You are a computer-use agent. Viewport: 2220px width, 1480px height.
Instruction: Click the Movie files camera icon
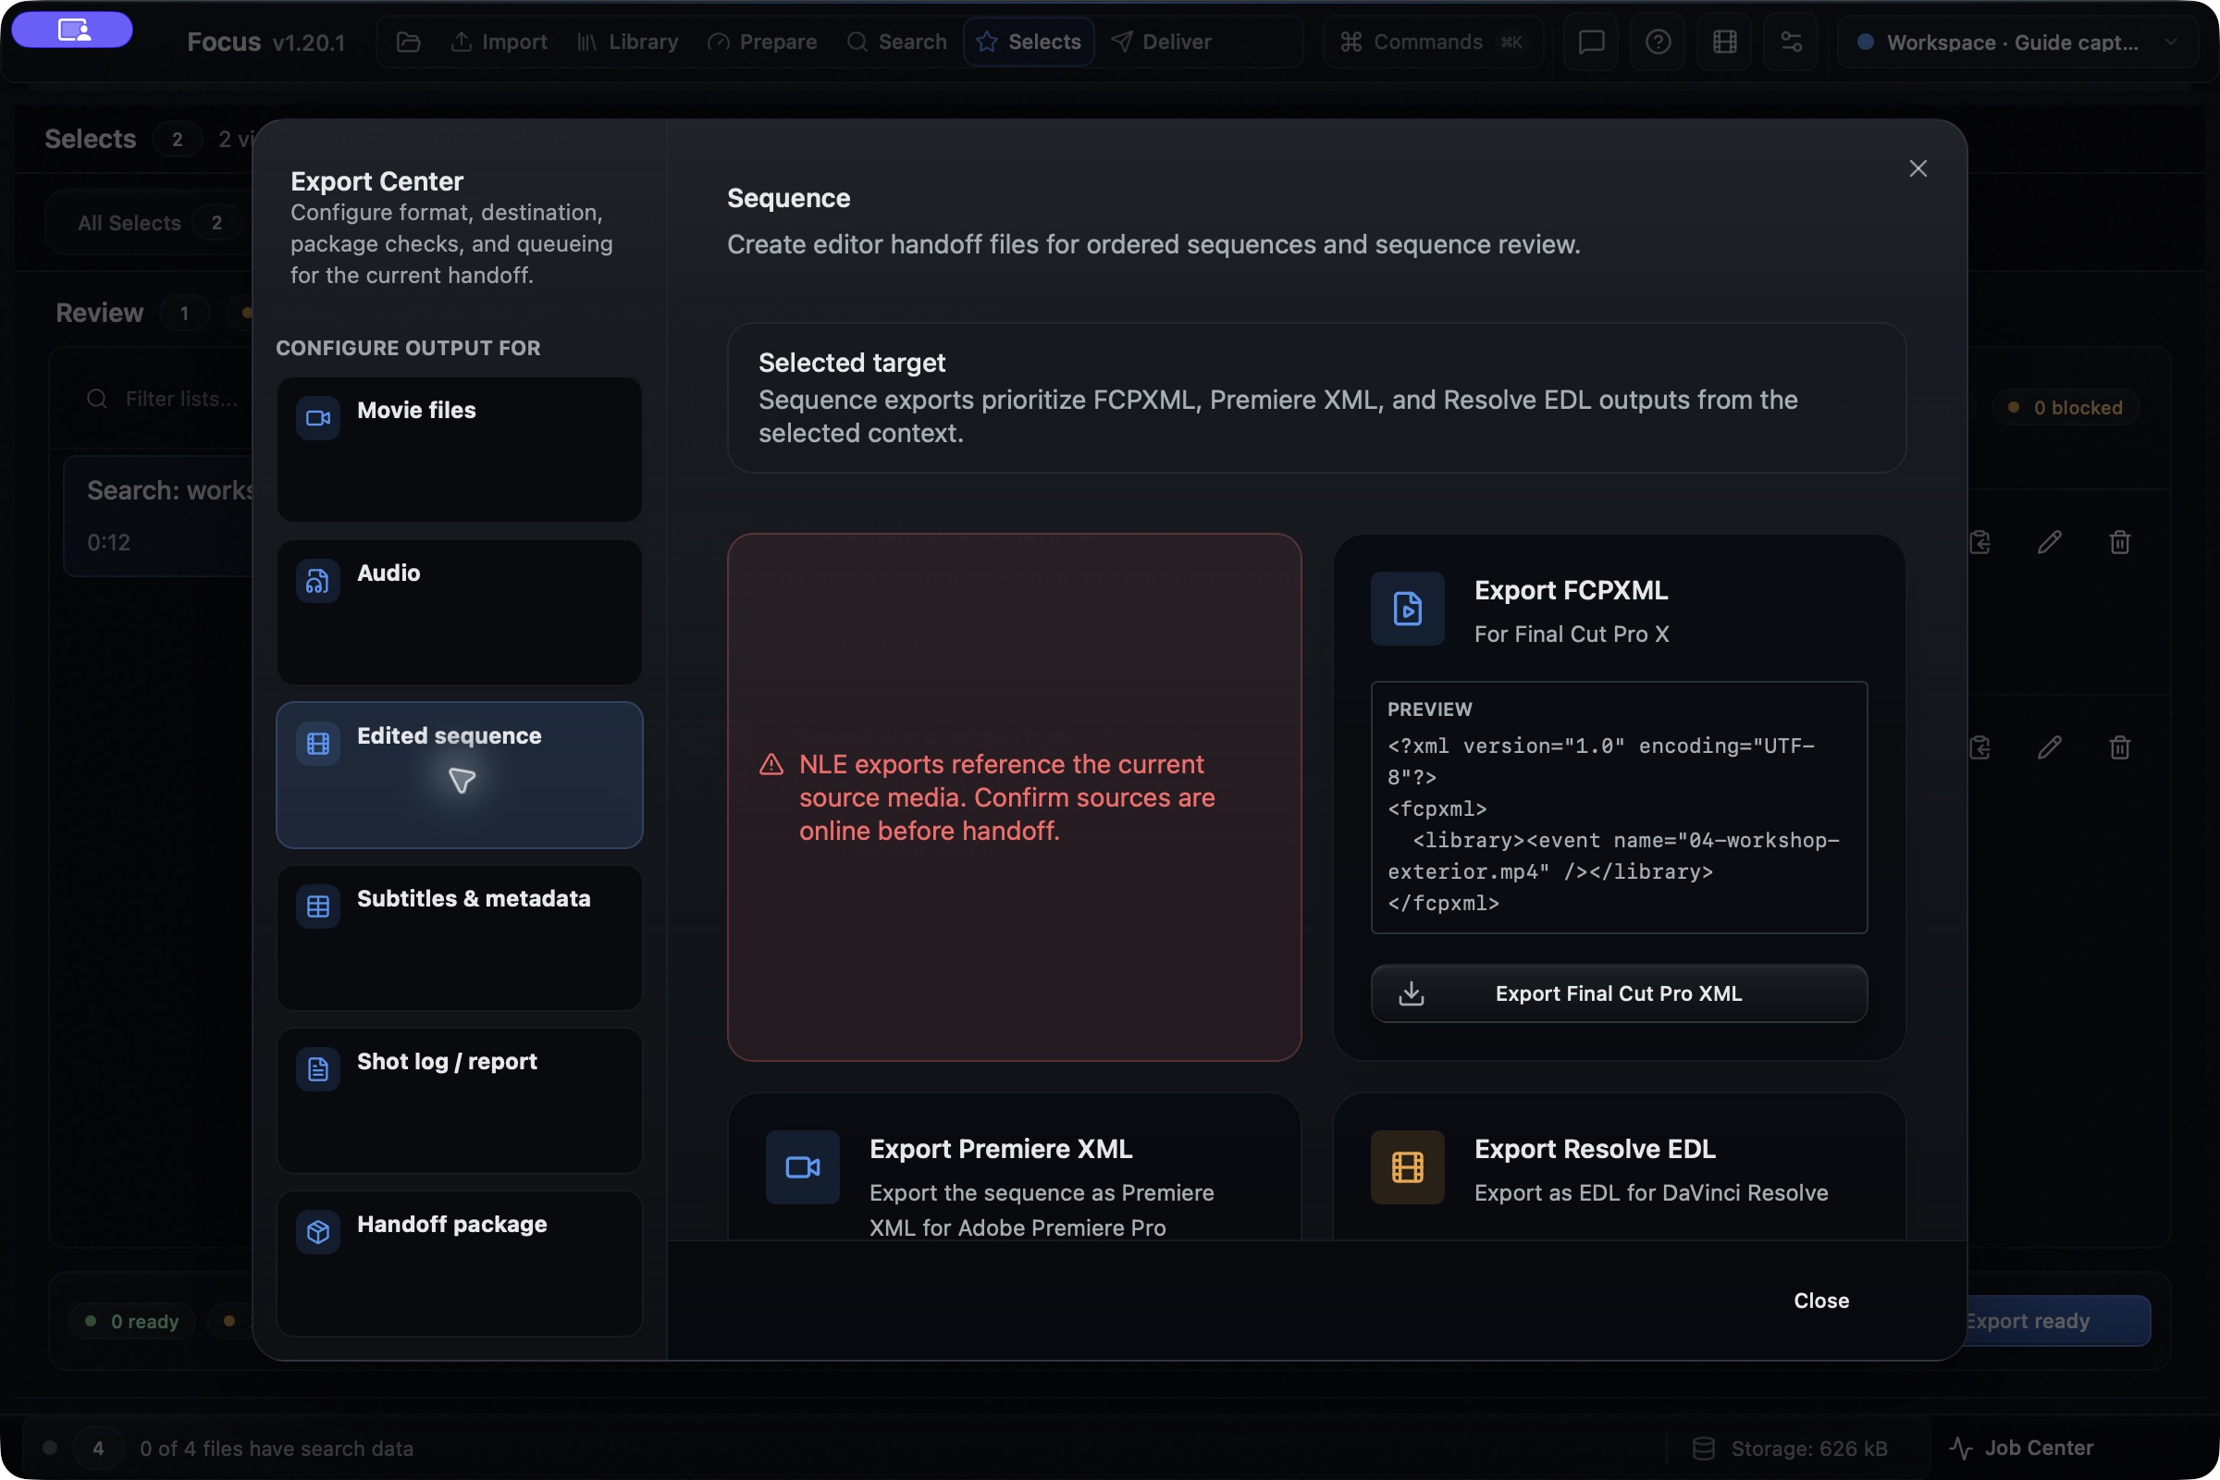(x=318, y=417)
